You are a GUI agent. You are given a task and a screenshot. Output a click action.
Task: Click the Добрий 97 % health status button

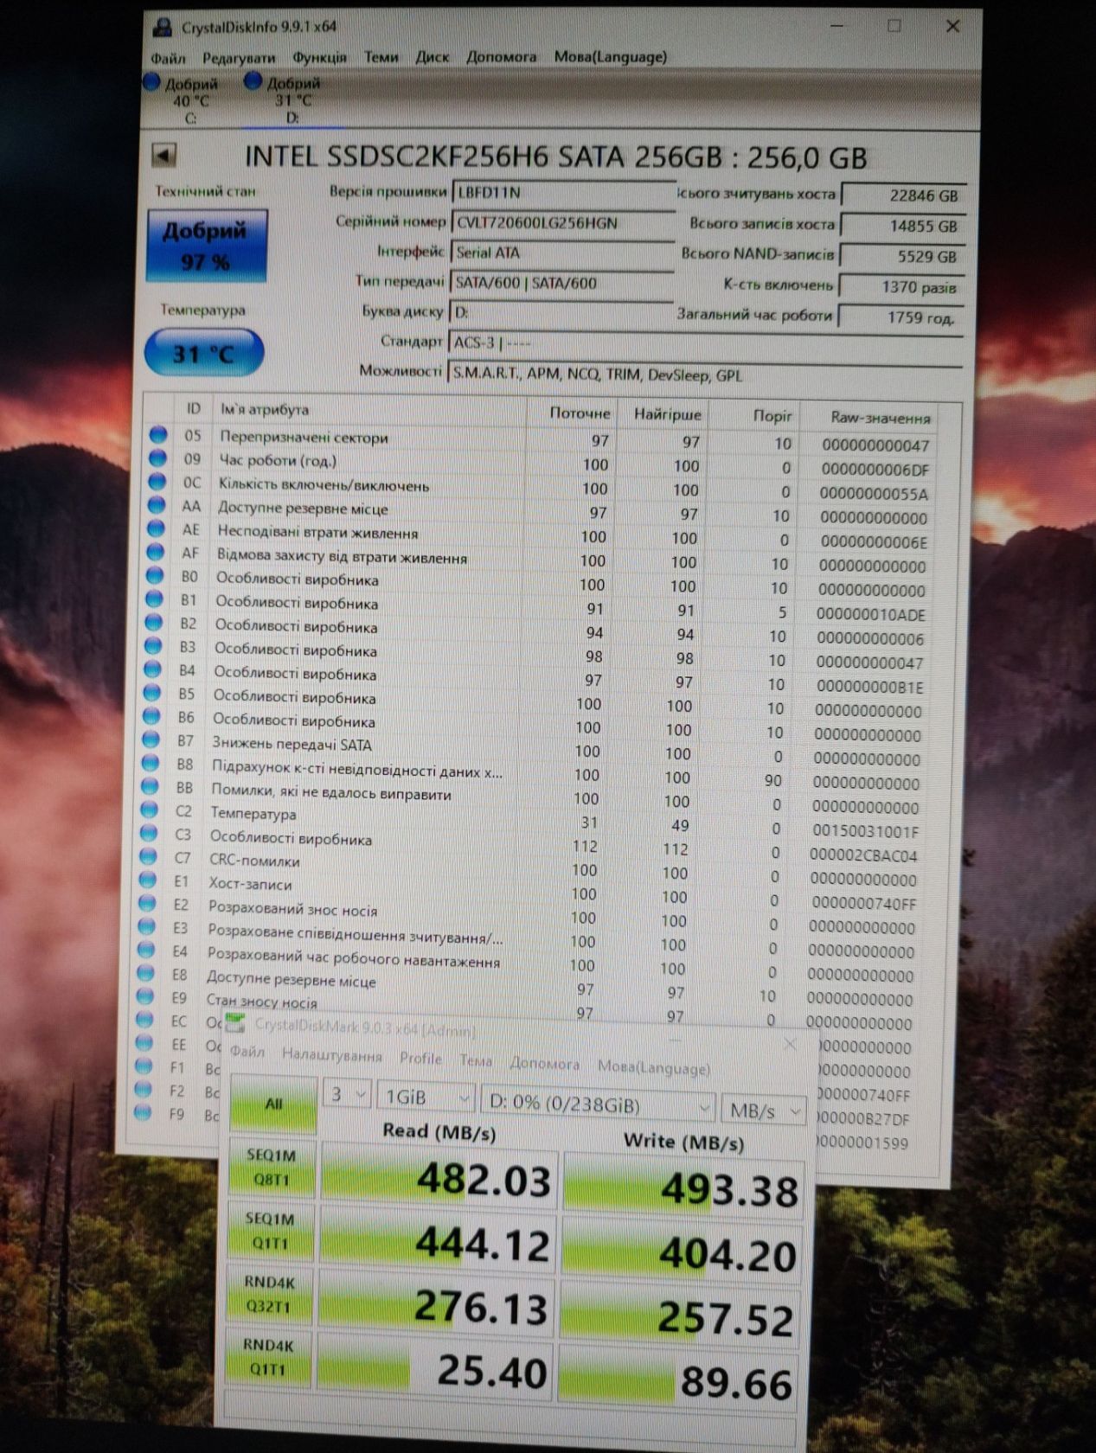(206, 246)
